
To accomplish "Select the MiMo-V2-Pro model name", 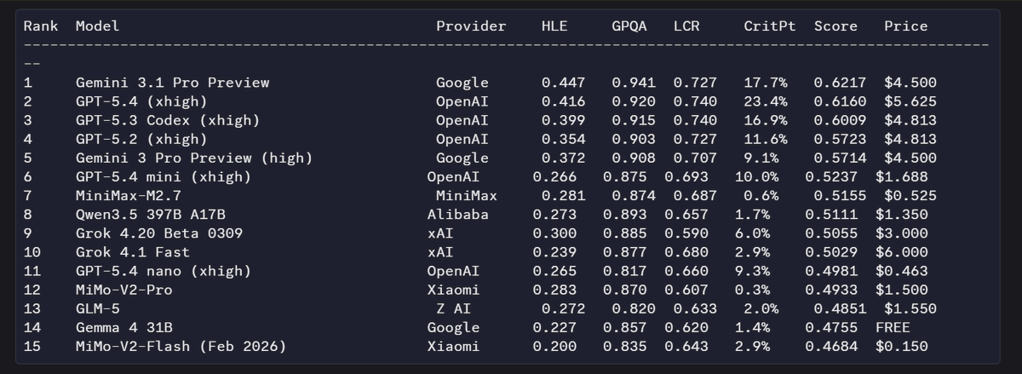I will [124, 290].
